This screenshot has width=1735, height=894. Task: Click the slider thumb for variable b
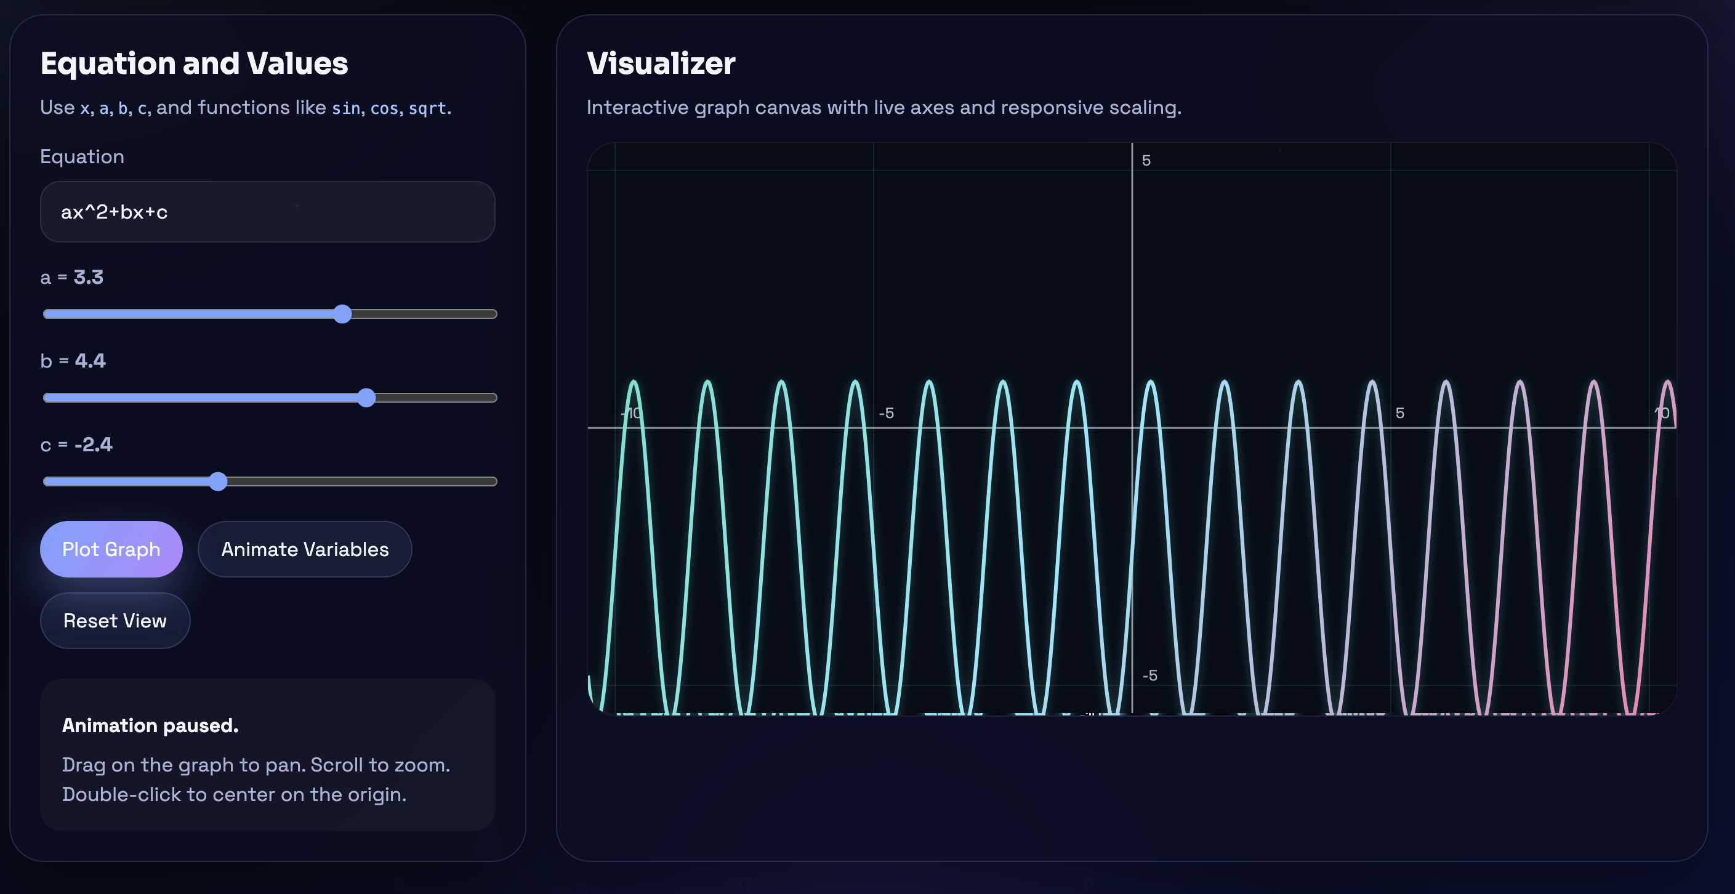coord(366,398)
